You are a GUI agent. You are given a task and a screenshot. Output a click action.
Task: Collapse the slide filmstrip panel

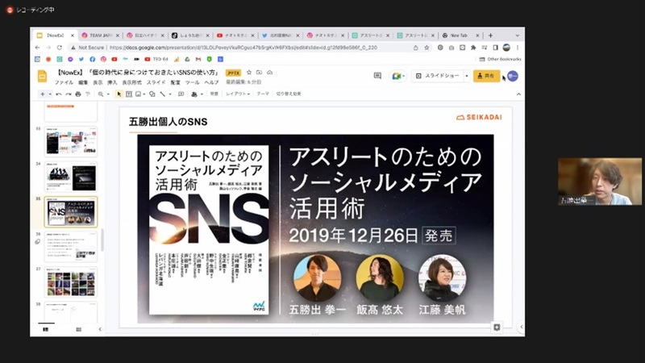point(100,329)
